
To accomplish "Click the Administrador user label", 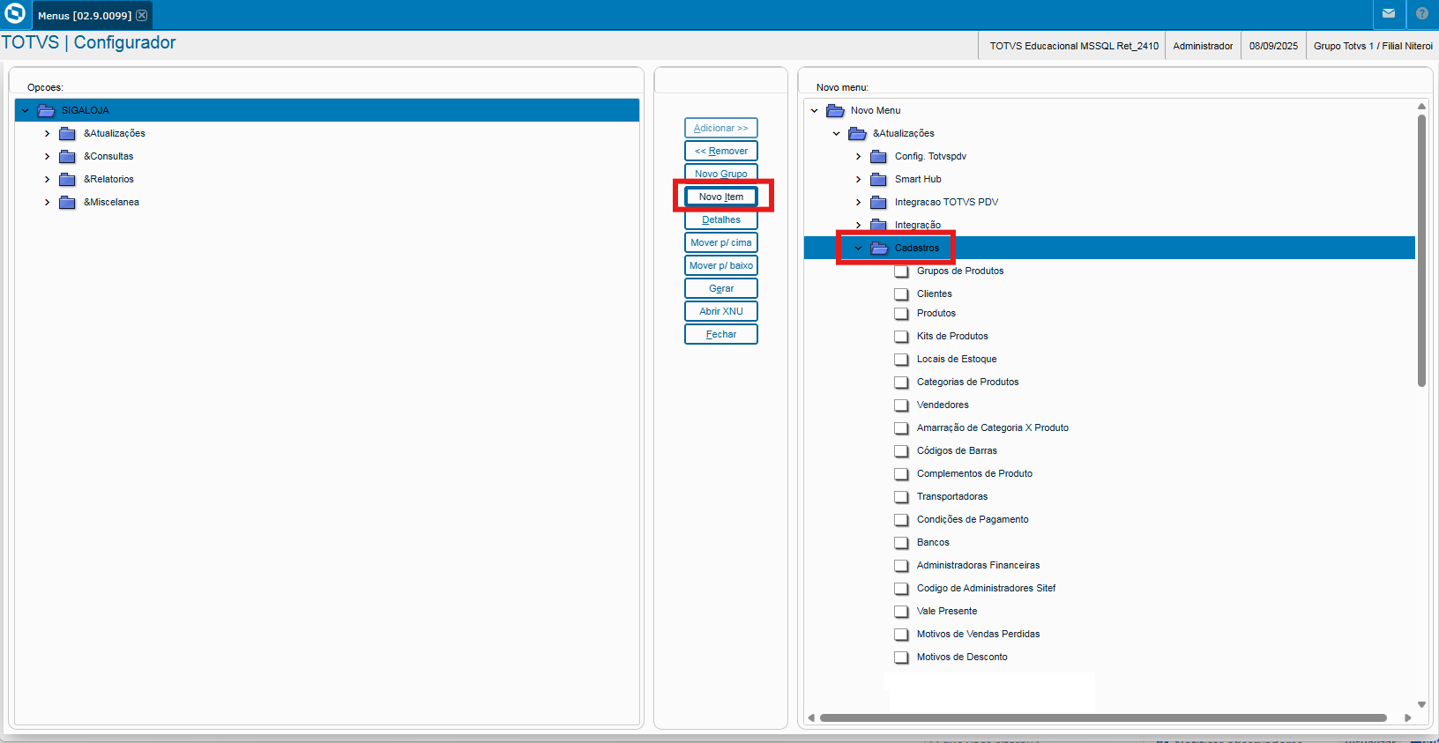I will (x=1203, y=46).
